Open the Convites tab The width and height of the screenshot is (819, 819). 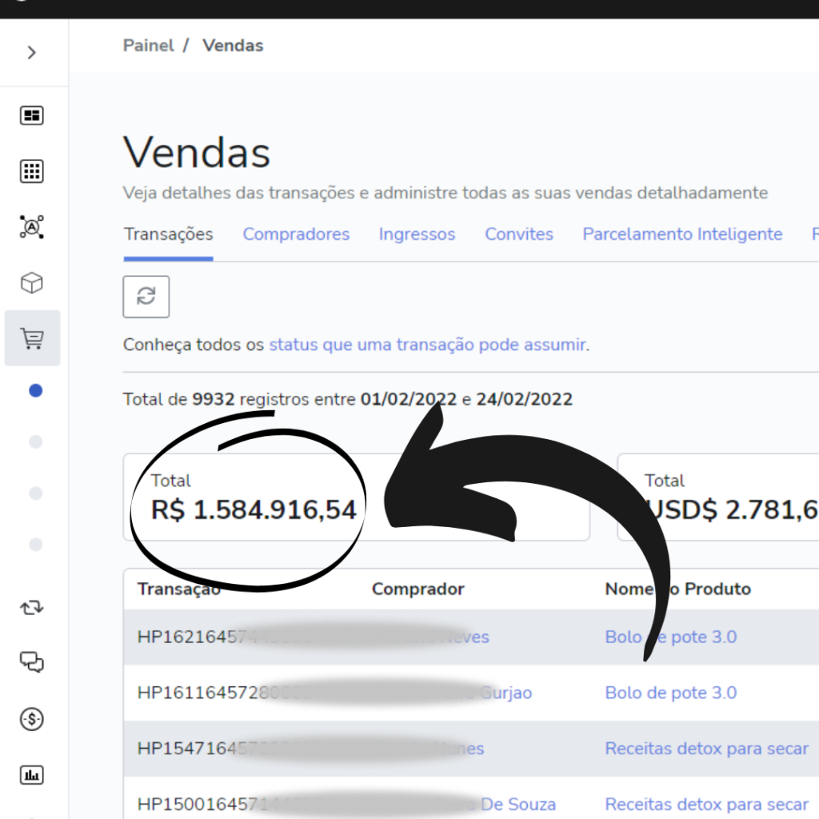[x=519, y=234]
